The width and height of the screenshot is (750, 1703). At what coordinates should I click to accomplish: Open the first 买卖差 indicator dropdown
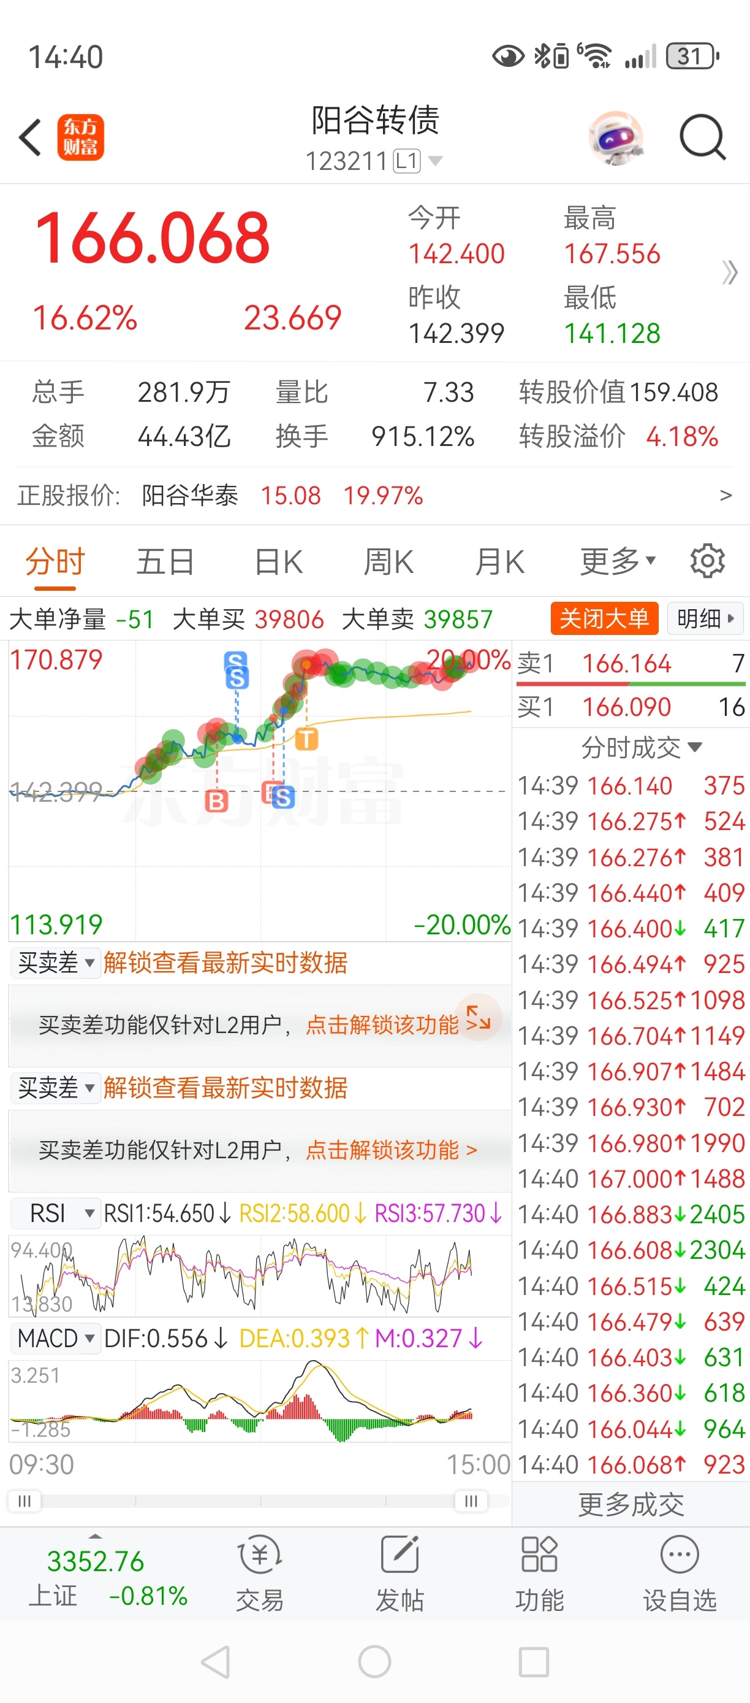point(56,963)
